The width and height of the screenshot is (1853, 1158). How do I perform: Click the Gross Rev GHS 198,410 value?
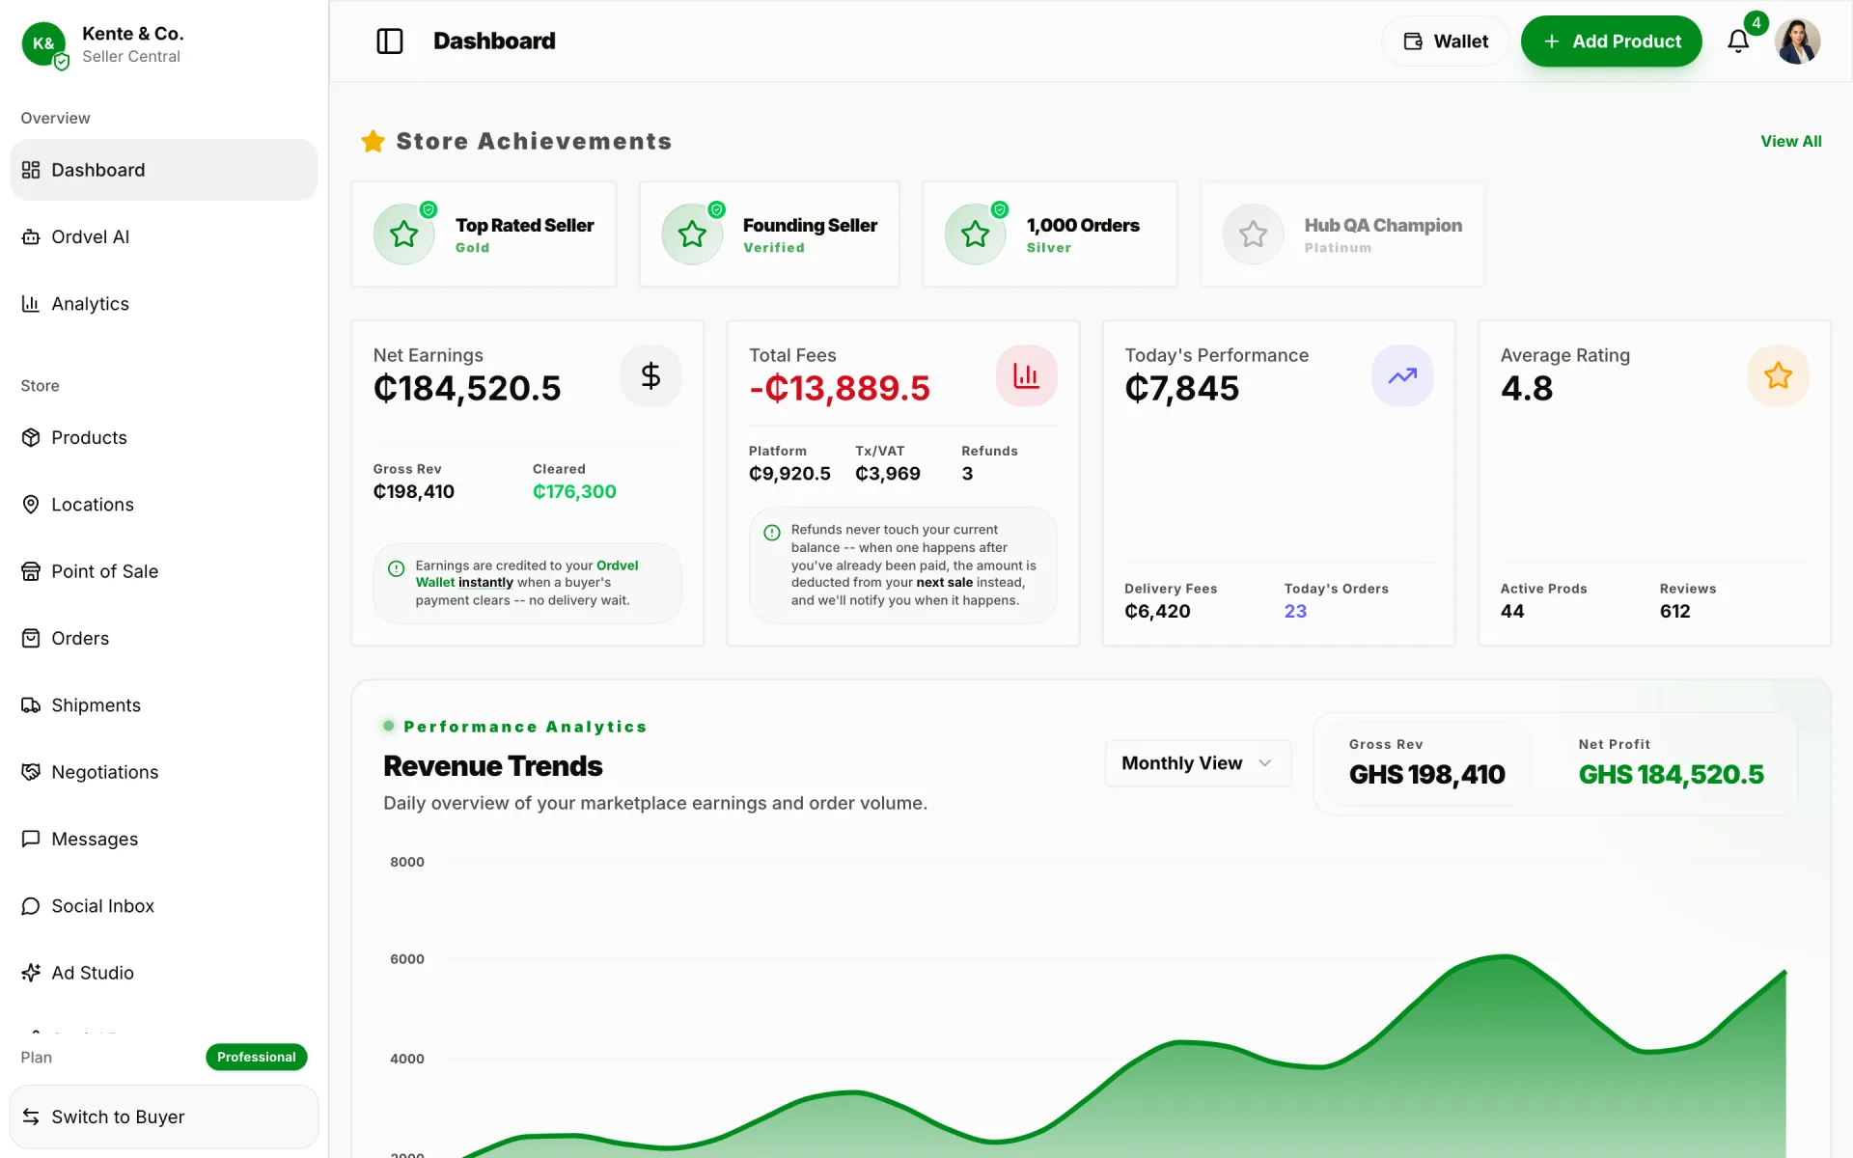tap(1426, 775)
